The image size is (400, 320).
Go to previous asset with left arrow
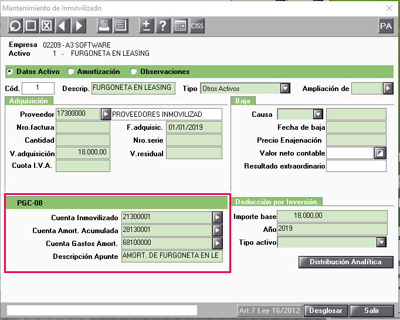(63, 26)
